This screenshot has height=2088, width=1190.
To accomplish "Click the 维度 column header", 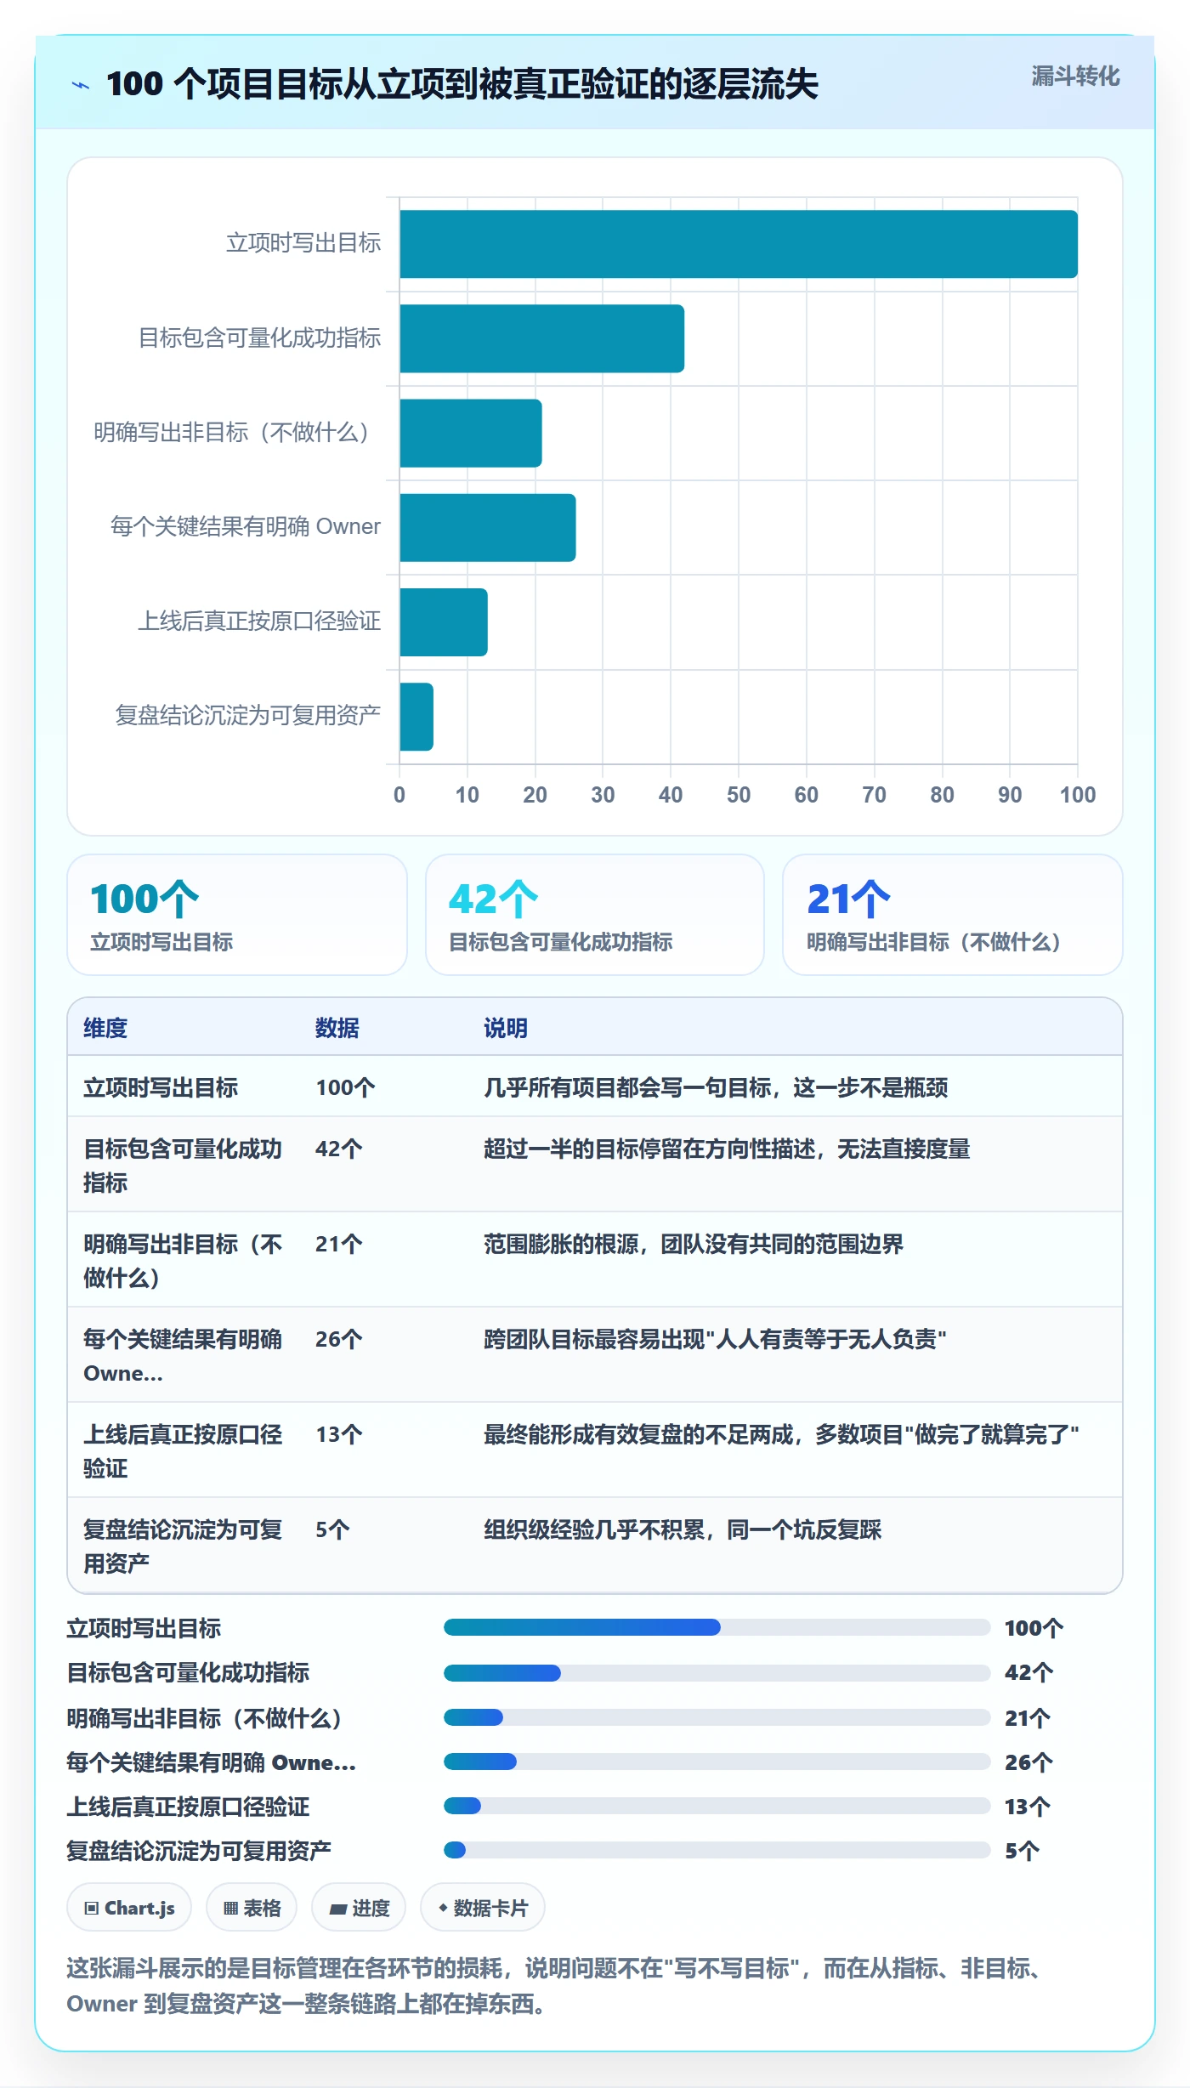I will pos(105,1028).
